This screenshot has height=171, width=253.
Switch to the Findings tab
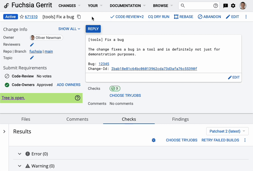(180, 119)
